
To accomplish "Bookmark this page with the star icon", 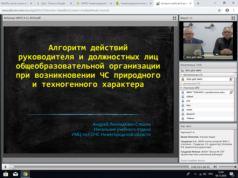I will click(219, 10).
